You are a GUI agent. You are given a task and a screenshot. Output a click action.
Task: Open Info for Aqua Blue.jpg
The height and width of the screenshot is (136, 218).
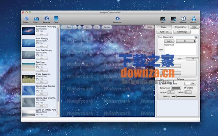click(x=41, y=46)
